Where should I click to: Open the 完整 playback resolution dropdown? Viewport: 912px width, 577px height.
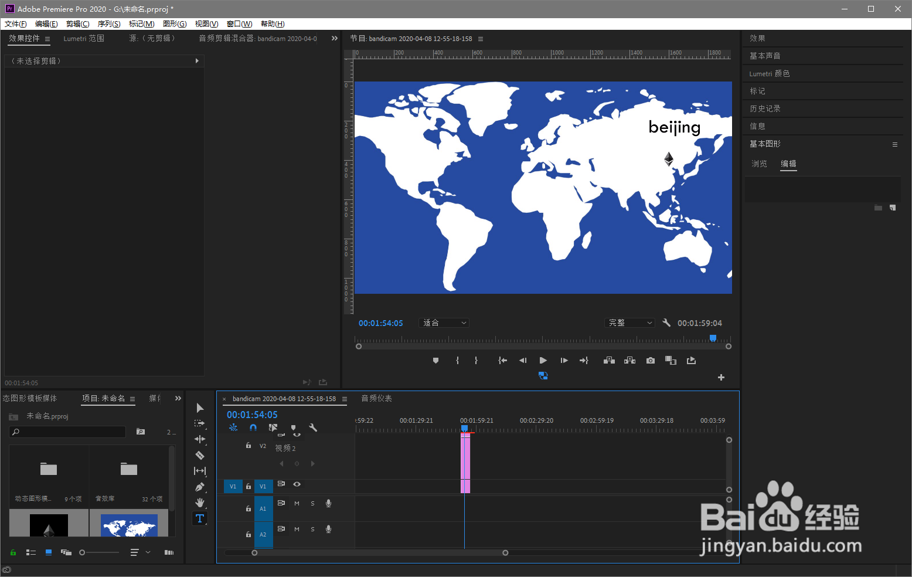tap(629, 323)
